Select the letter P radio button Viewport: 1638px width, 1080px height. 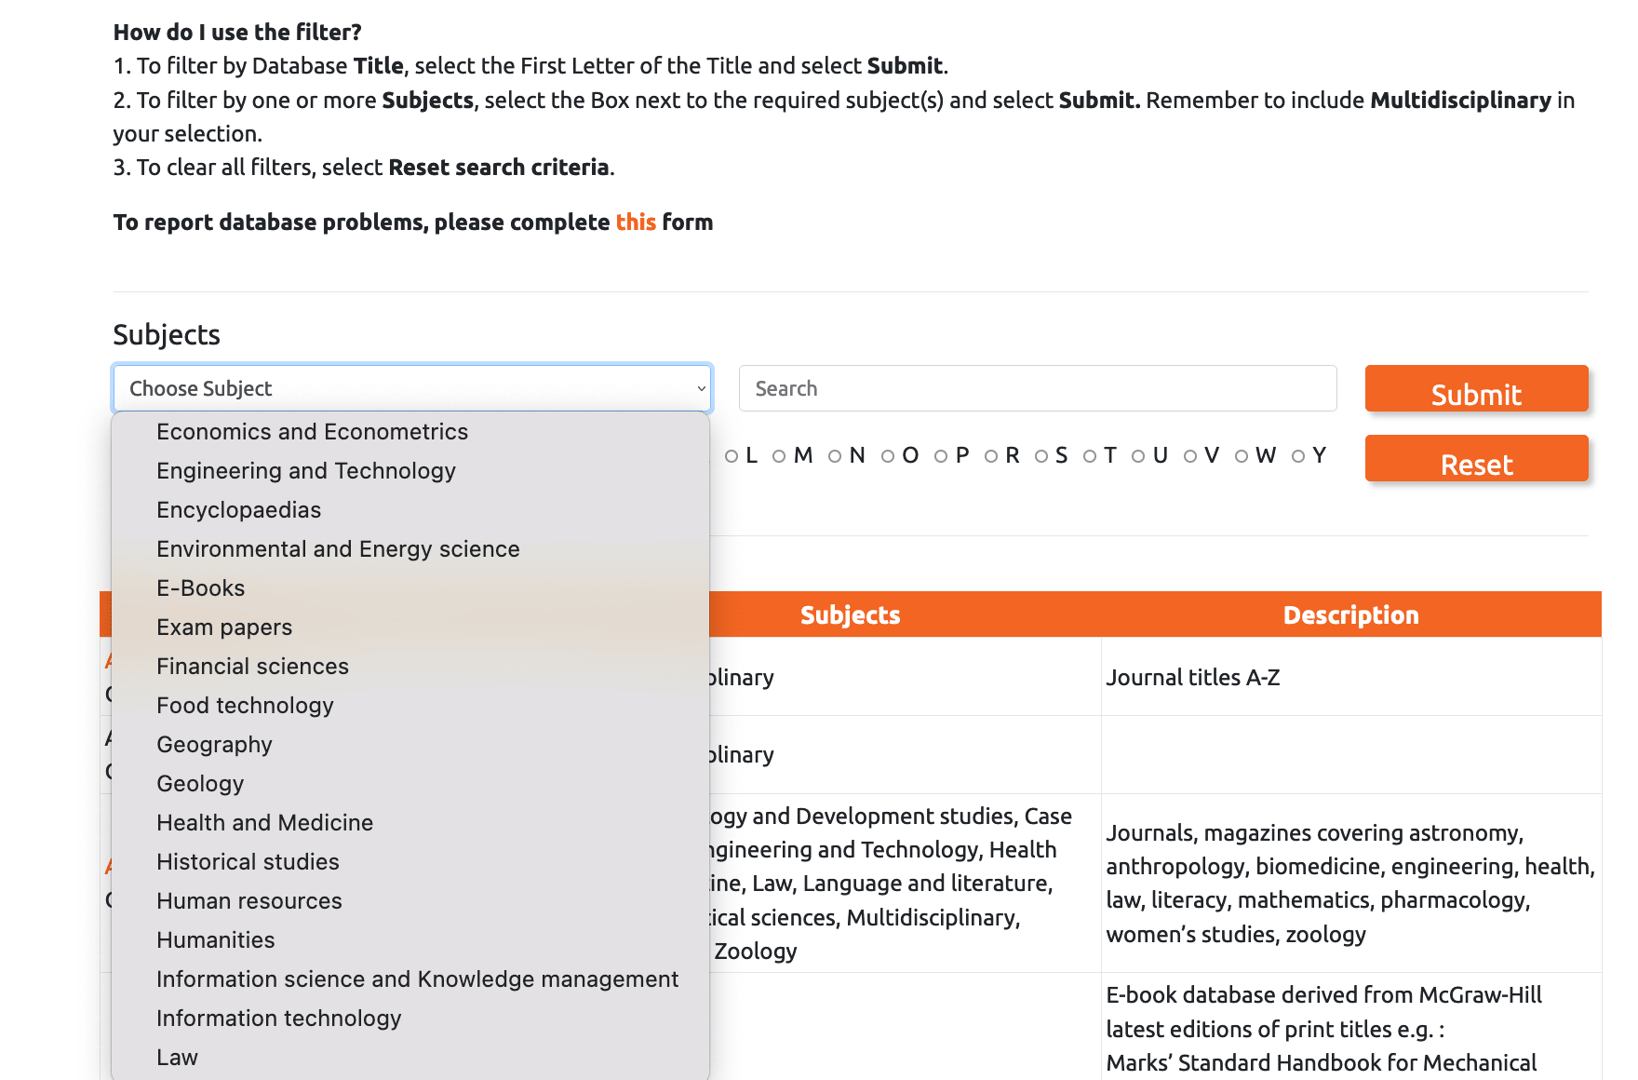(x=941, y=456)
